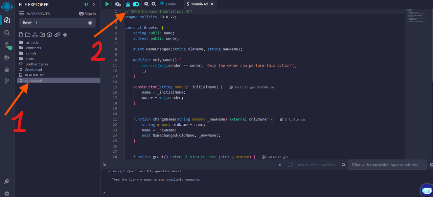The image size is (433, 197).
Task: Click the transaction hash filter field
Action: [388, 165]
